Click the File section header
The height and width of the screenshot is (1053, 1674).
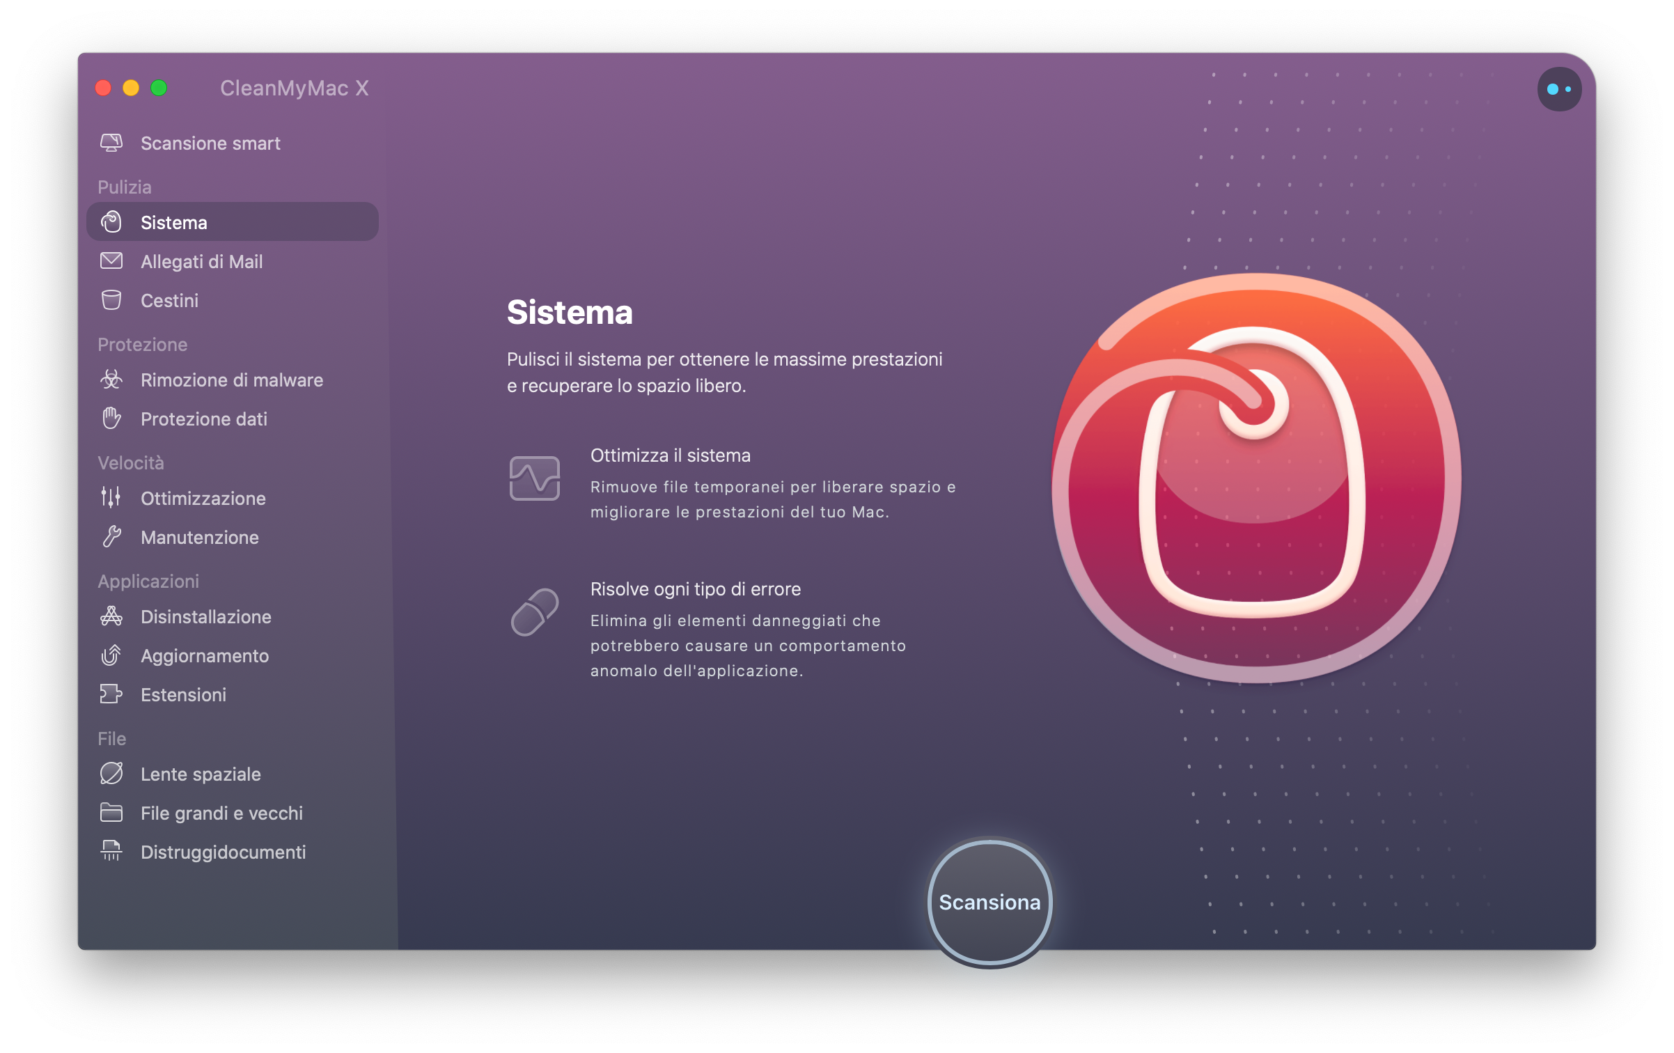tap(112, 738)
